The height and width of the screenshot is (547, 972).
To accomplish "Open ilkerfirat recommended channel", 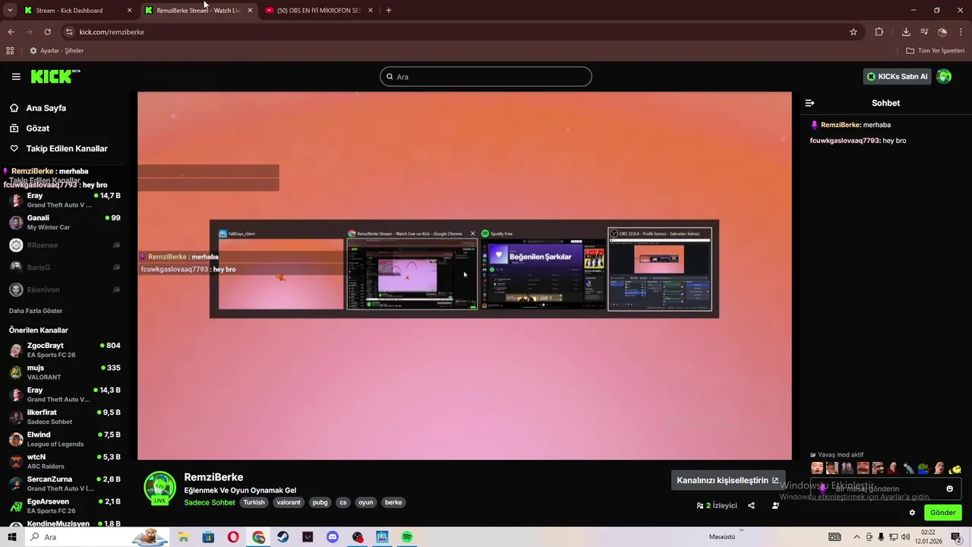I will tap(65, 417).
